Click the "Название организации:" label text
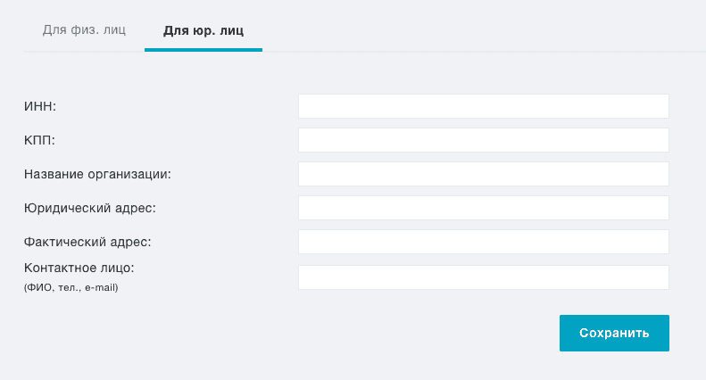This screenshot has height=380, width=706. (x=97, y=174)
